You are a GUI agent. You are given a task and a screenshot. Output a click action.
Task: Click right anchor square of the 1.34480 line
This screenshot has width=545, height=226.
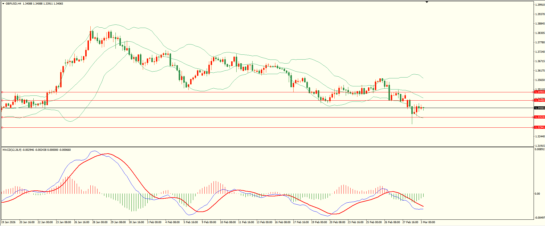(533, 100)
